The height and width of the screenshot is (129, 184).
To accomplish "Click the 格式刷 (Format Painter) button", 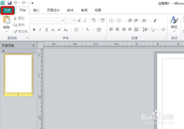I will pyautogui.click(x=20, y=31).
